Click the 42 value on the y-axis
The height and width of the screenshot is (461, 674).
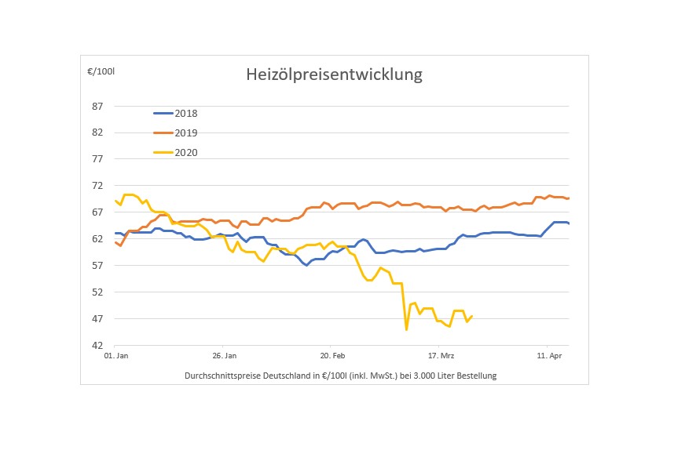(x=97, y=345)
